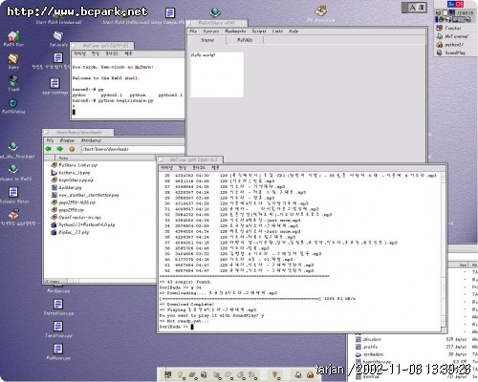
Task: Open File menu in BeGirlShare window
Action: (193, 32)
